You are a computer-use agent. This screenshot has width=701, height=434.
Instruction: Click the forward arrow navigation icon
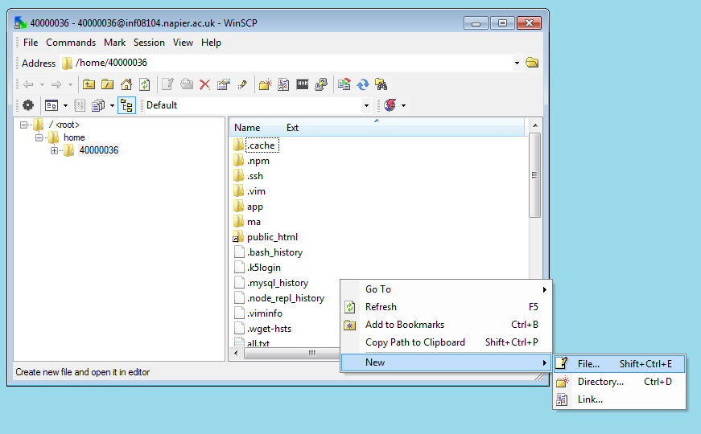coord(56,84)
